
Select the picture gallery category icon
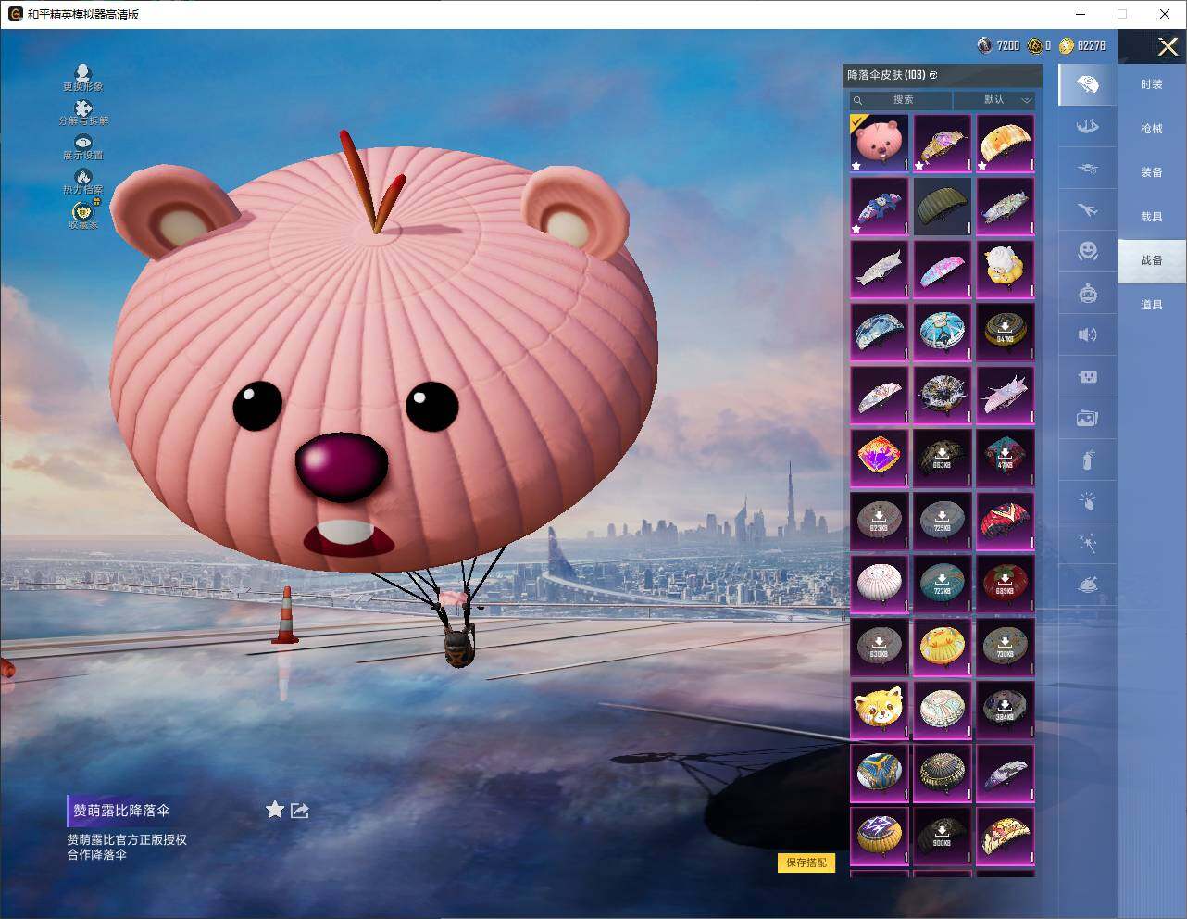click(1087, 418)
